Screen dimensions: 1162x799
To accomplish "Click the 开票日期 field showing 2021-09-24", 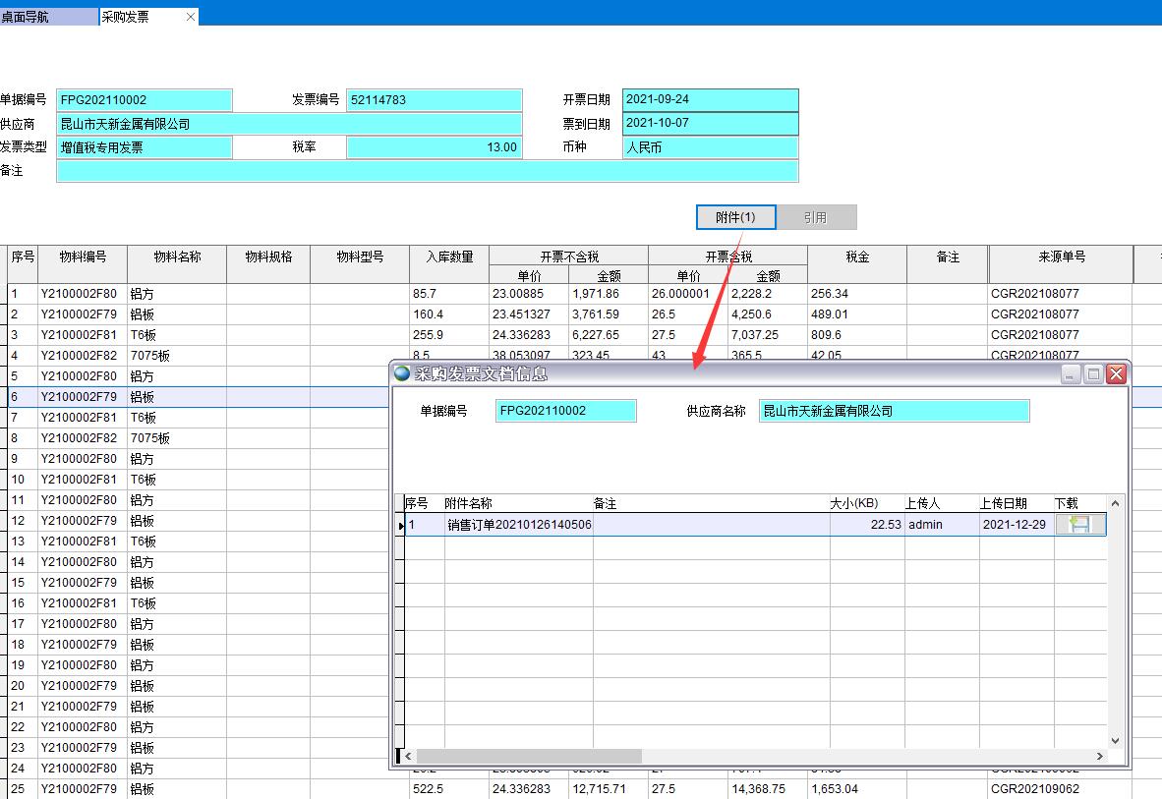I will (711, 99).
